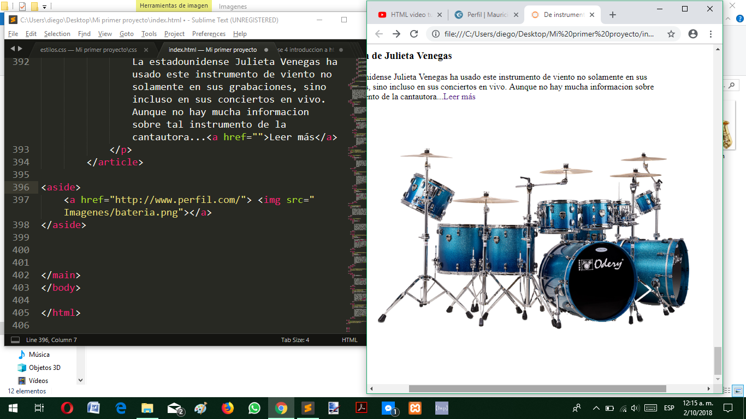Open the Chrome three-dot menu
Image resolution: width=746 pixels, height=419 pixels.
[x=711, y=34]
